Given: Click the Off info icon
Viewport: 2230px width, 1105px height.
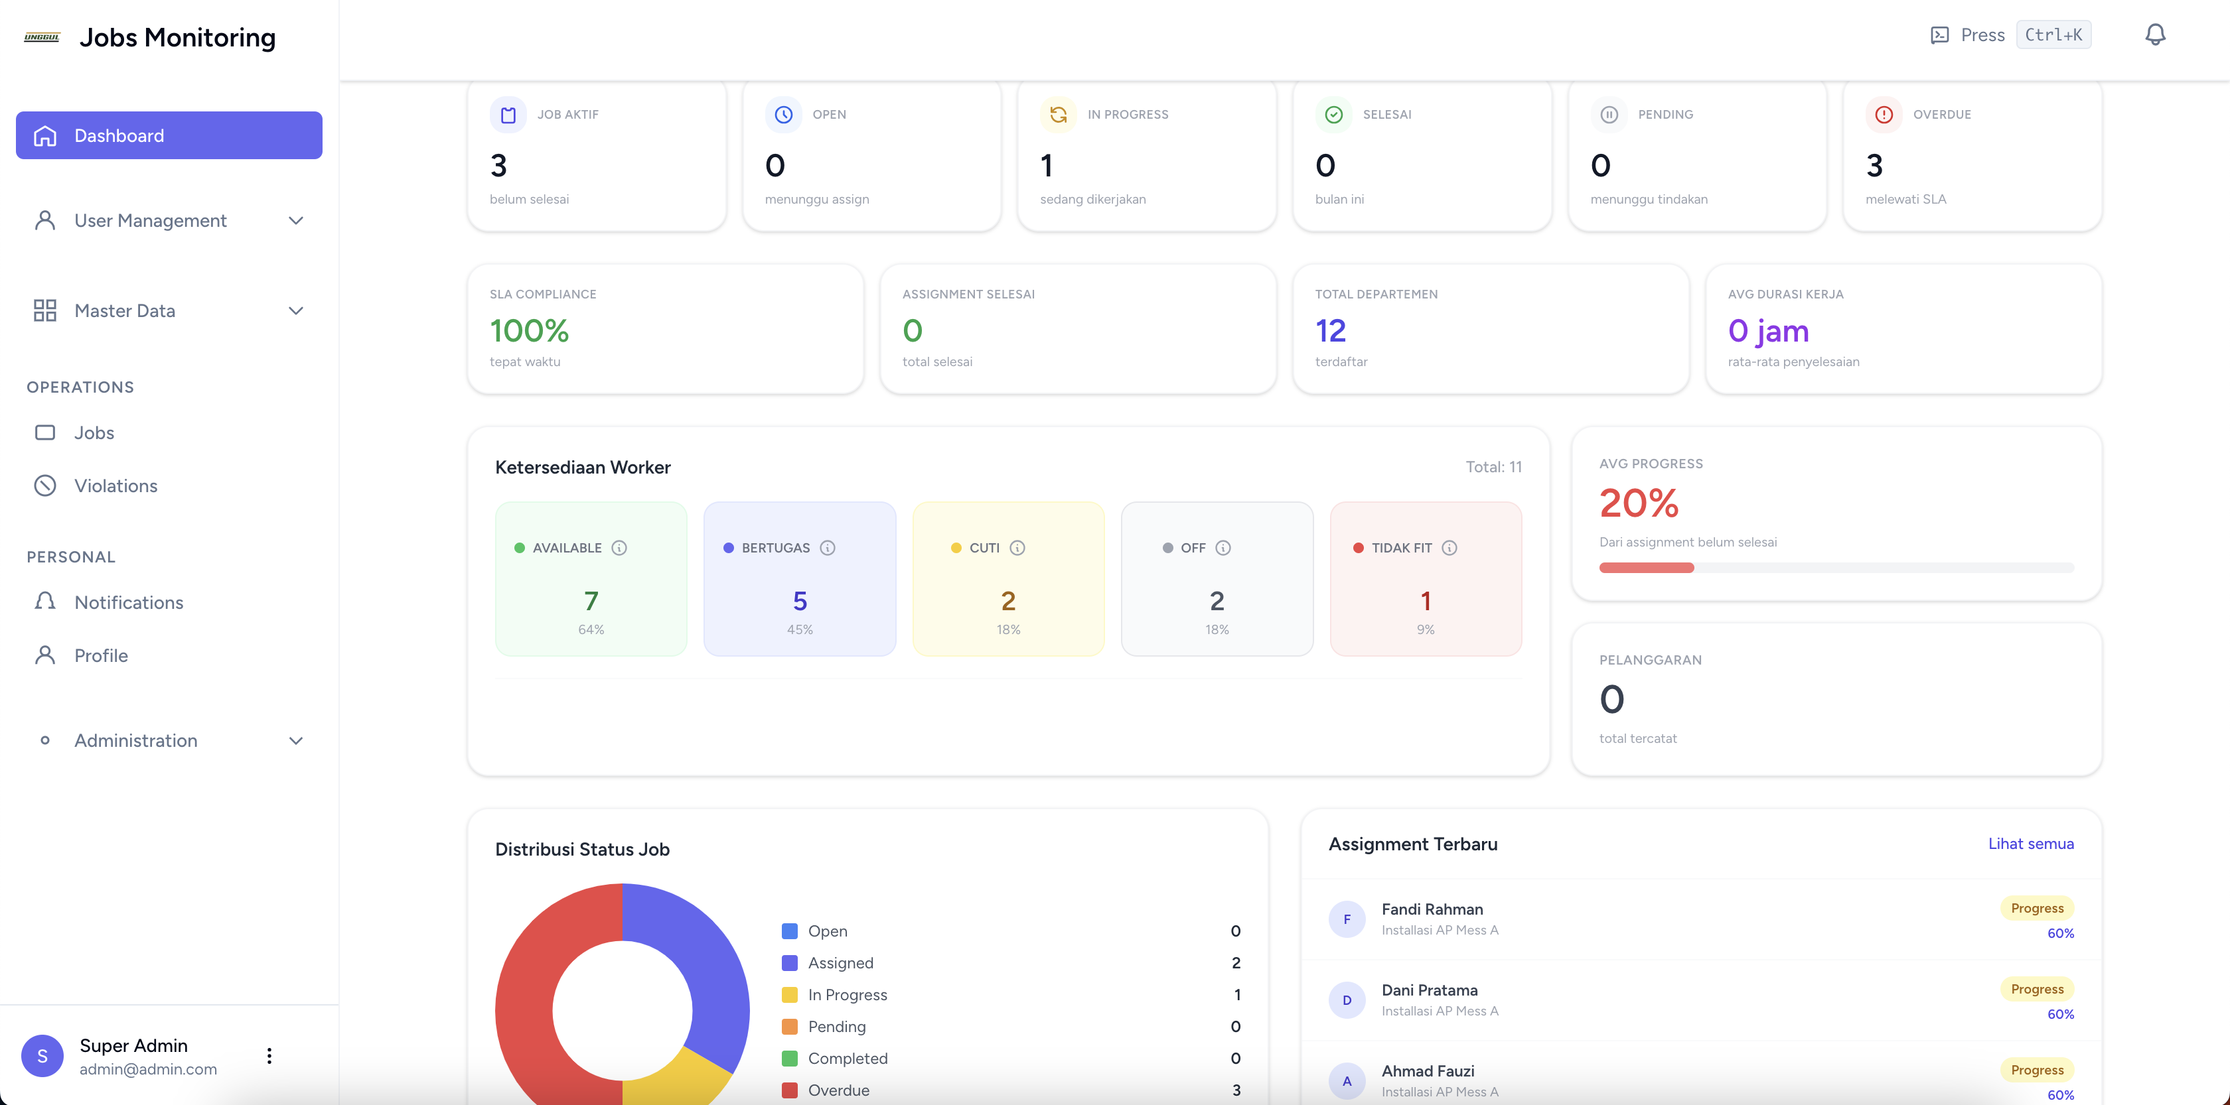Looking at the screenshot, I should (x=1223, y=548).
